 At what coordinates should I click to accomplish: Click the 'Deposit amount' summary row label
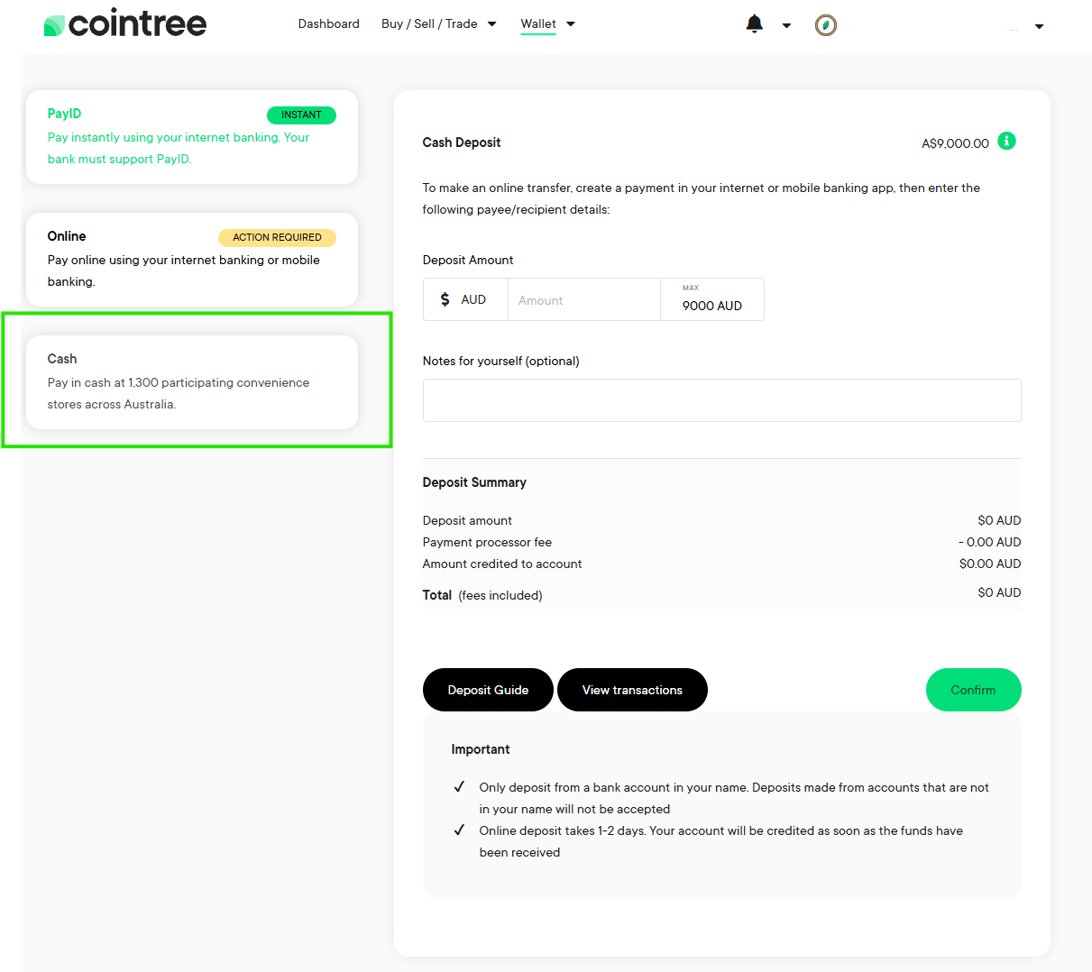click(467, 520)
